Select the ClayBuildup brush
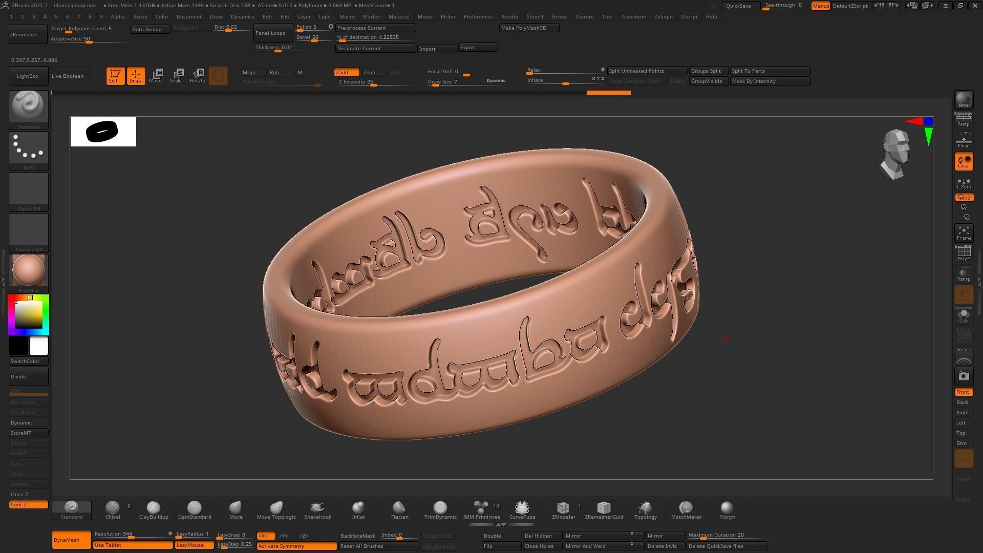The height and width of the screenshot is (553, 983). tap(154, 510)
